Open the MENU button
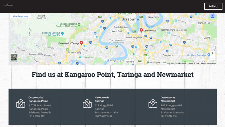The image size is (225, 127). [213, 6]
